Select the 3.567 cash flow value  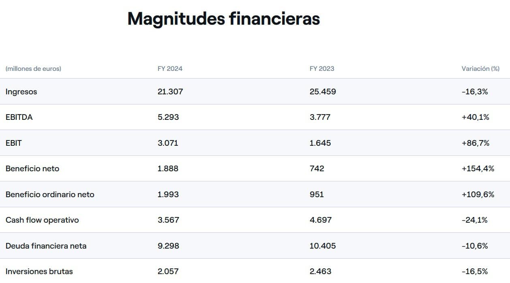168,220
